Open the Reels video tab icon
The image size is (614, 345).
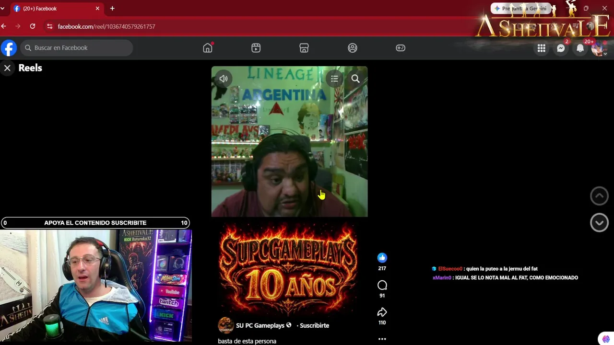tap(256, 48)
